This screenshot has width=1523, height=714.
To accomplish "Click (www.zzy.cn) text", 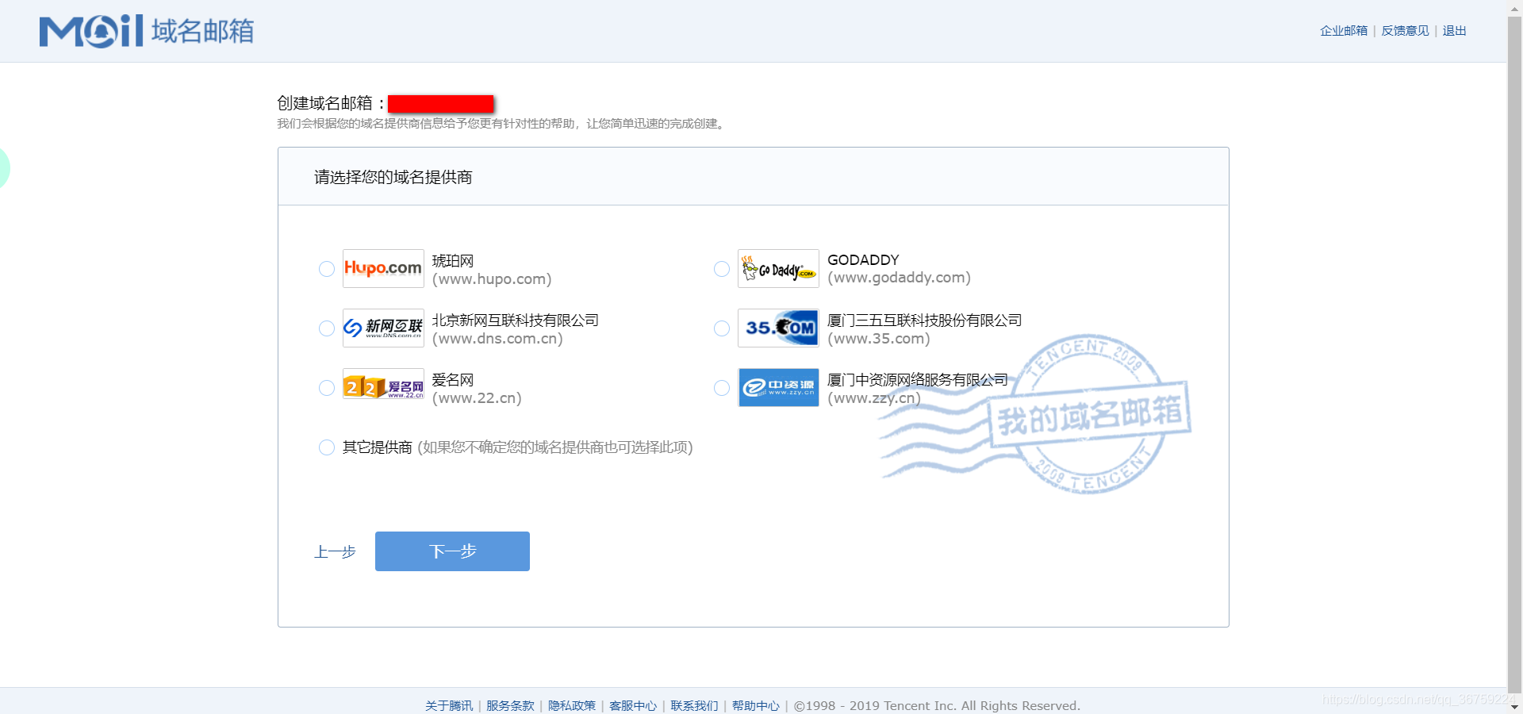I will 874,398.
